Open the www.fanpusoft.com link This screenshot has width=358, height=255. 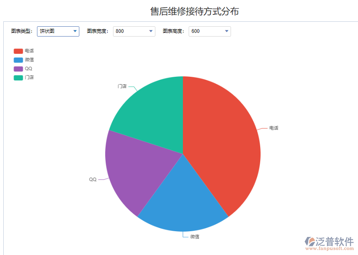coord(329,248)
